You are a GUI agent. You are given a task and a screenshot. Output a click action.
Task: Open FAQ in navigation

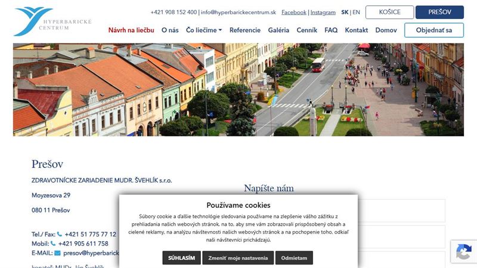tap(331, 30)
